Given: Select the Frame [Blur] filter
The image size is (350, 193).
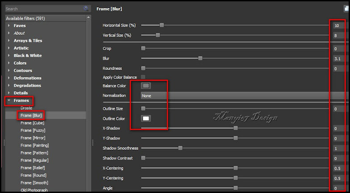Looking at the screenshot, I should point(31,115).
